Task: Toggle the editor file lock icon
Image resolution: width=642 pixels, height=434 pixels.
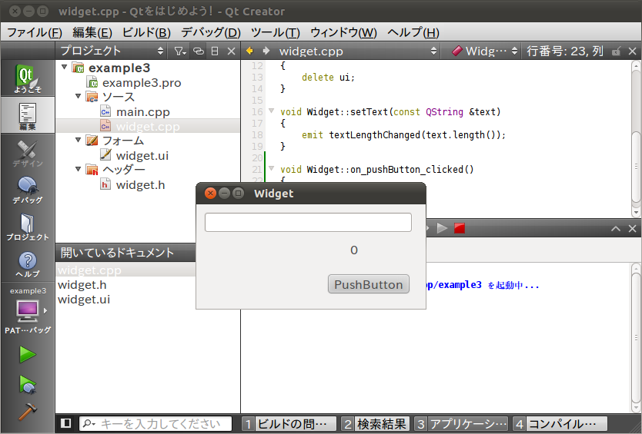Action: coord(616,51)
